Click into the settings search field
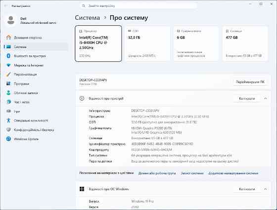Viewport: 277px width, 210px height. (138, 6)
